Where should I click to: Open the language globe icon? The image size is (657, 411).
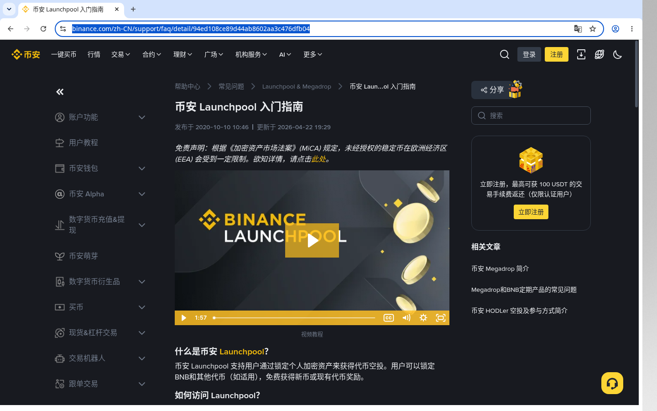600,54
